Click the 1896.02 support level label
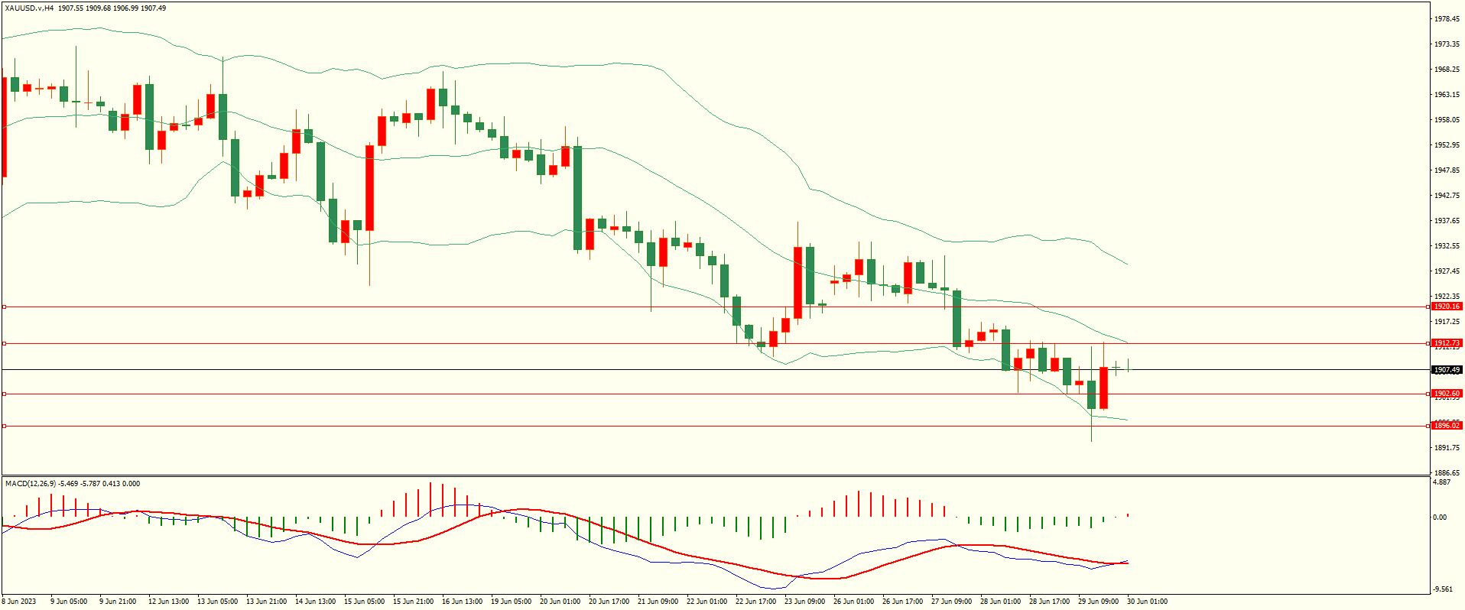 point(1446,426)
